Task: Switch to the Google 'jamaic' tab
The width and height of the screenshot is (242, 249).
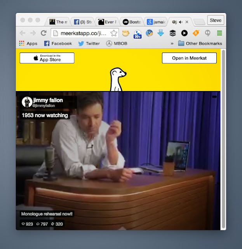Action: point(156,22)
